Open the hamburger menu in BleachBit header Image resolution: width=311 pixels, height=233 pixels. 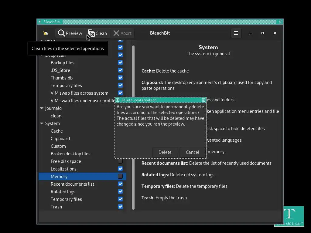tap(236, 33)
